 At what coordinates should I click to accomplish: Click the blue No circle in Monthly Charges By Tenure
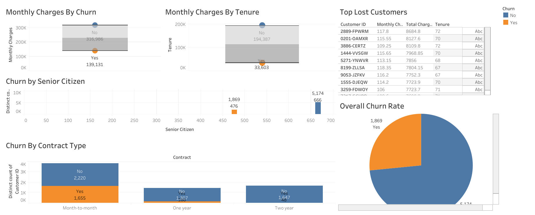(x=262, y=25)
